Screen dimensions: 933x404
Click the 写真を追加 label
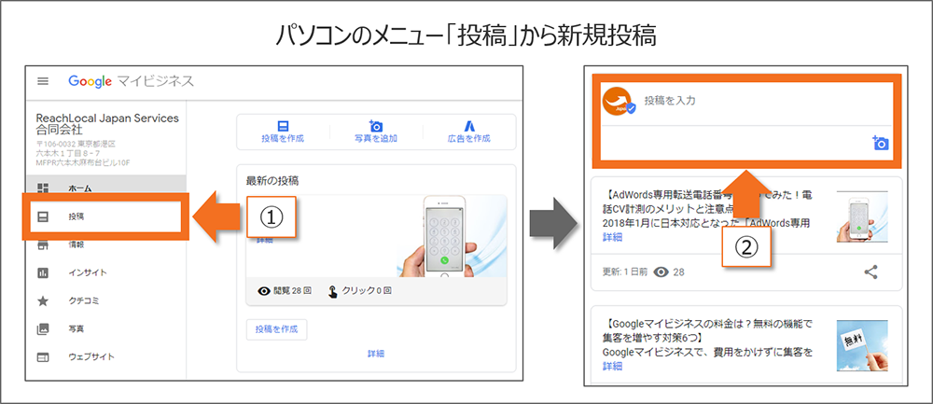point(376,139)
